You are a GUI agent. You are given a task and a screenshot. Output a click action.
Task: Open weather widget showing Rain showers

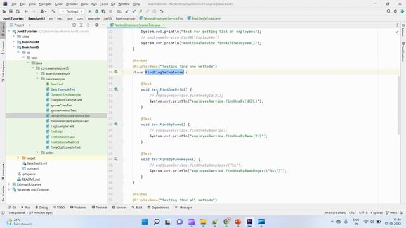click(x=20, y=222)
